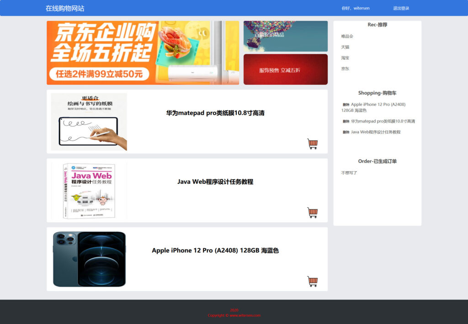Screen dimensions: 468x324
Task: Click the greeting 你好，witersen
Action: (356, 8)
